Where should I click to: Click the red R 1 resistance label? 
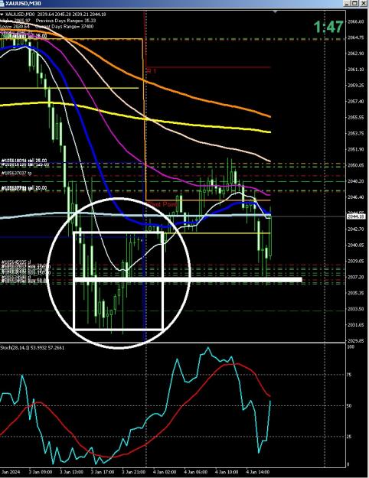152,71
